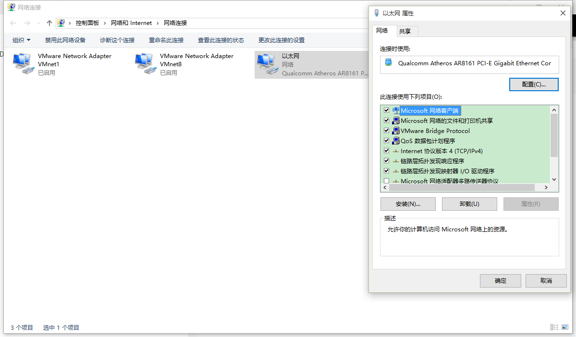Viewport: 576px width, 337px height.
Task: Click the 以太网 属性 title bar icon
Action: point(377,13)
